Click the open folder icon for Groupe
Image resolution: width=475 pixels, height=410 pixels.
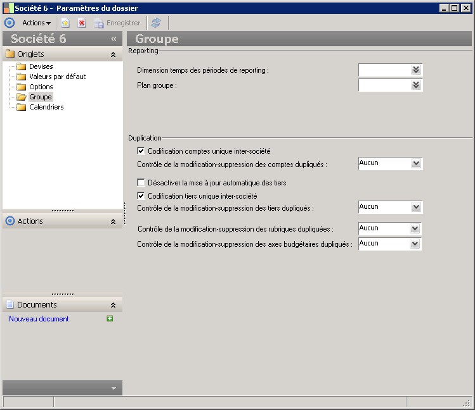point(21,97)
